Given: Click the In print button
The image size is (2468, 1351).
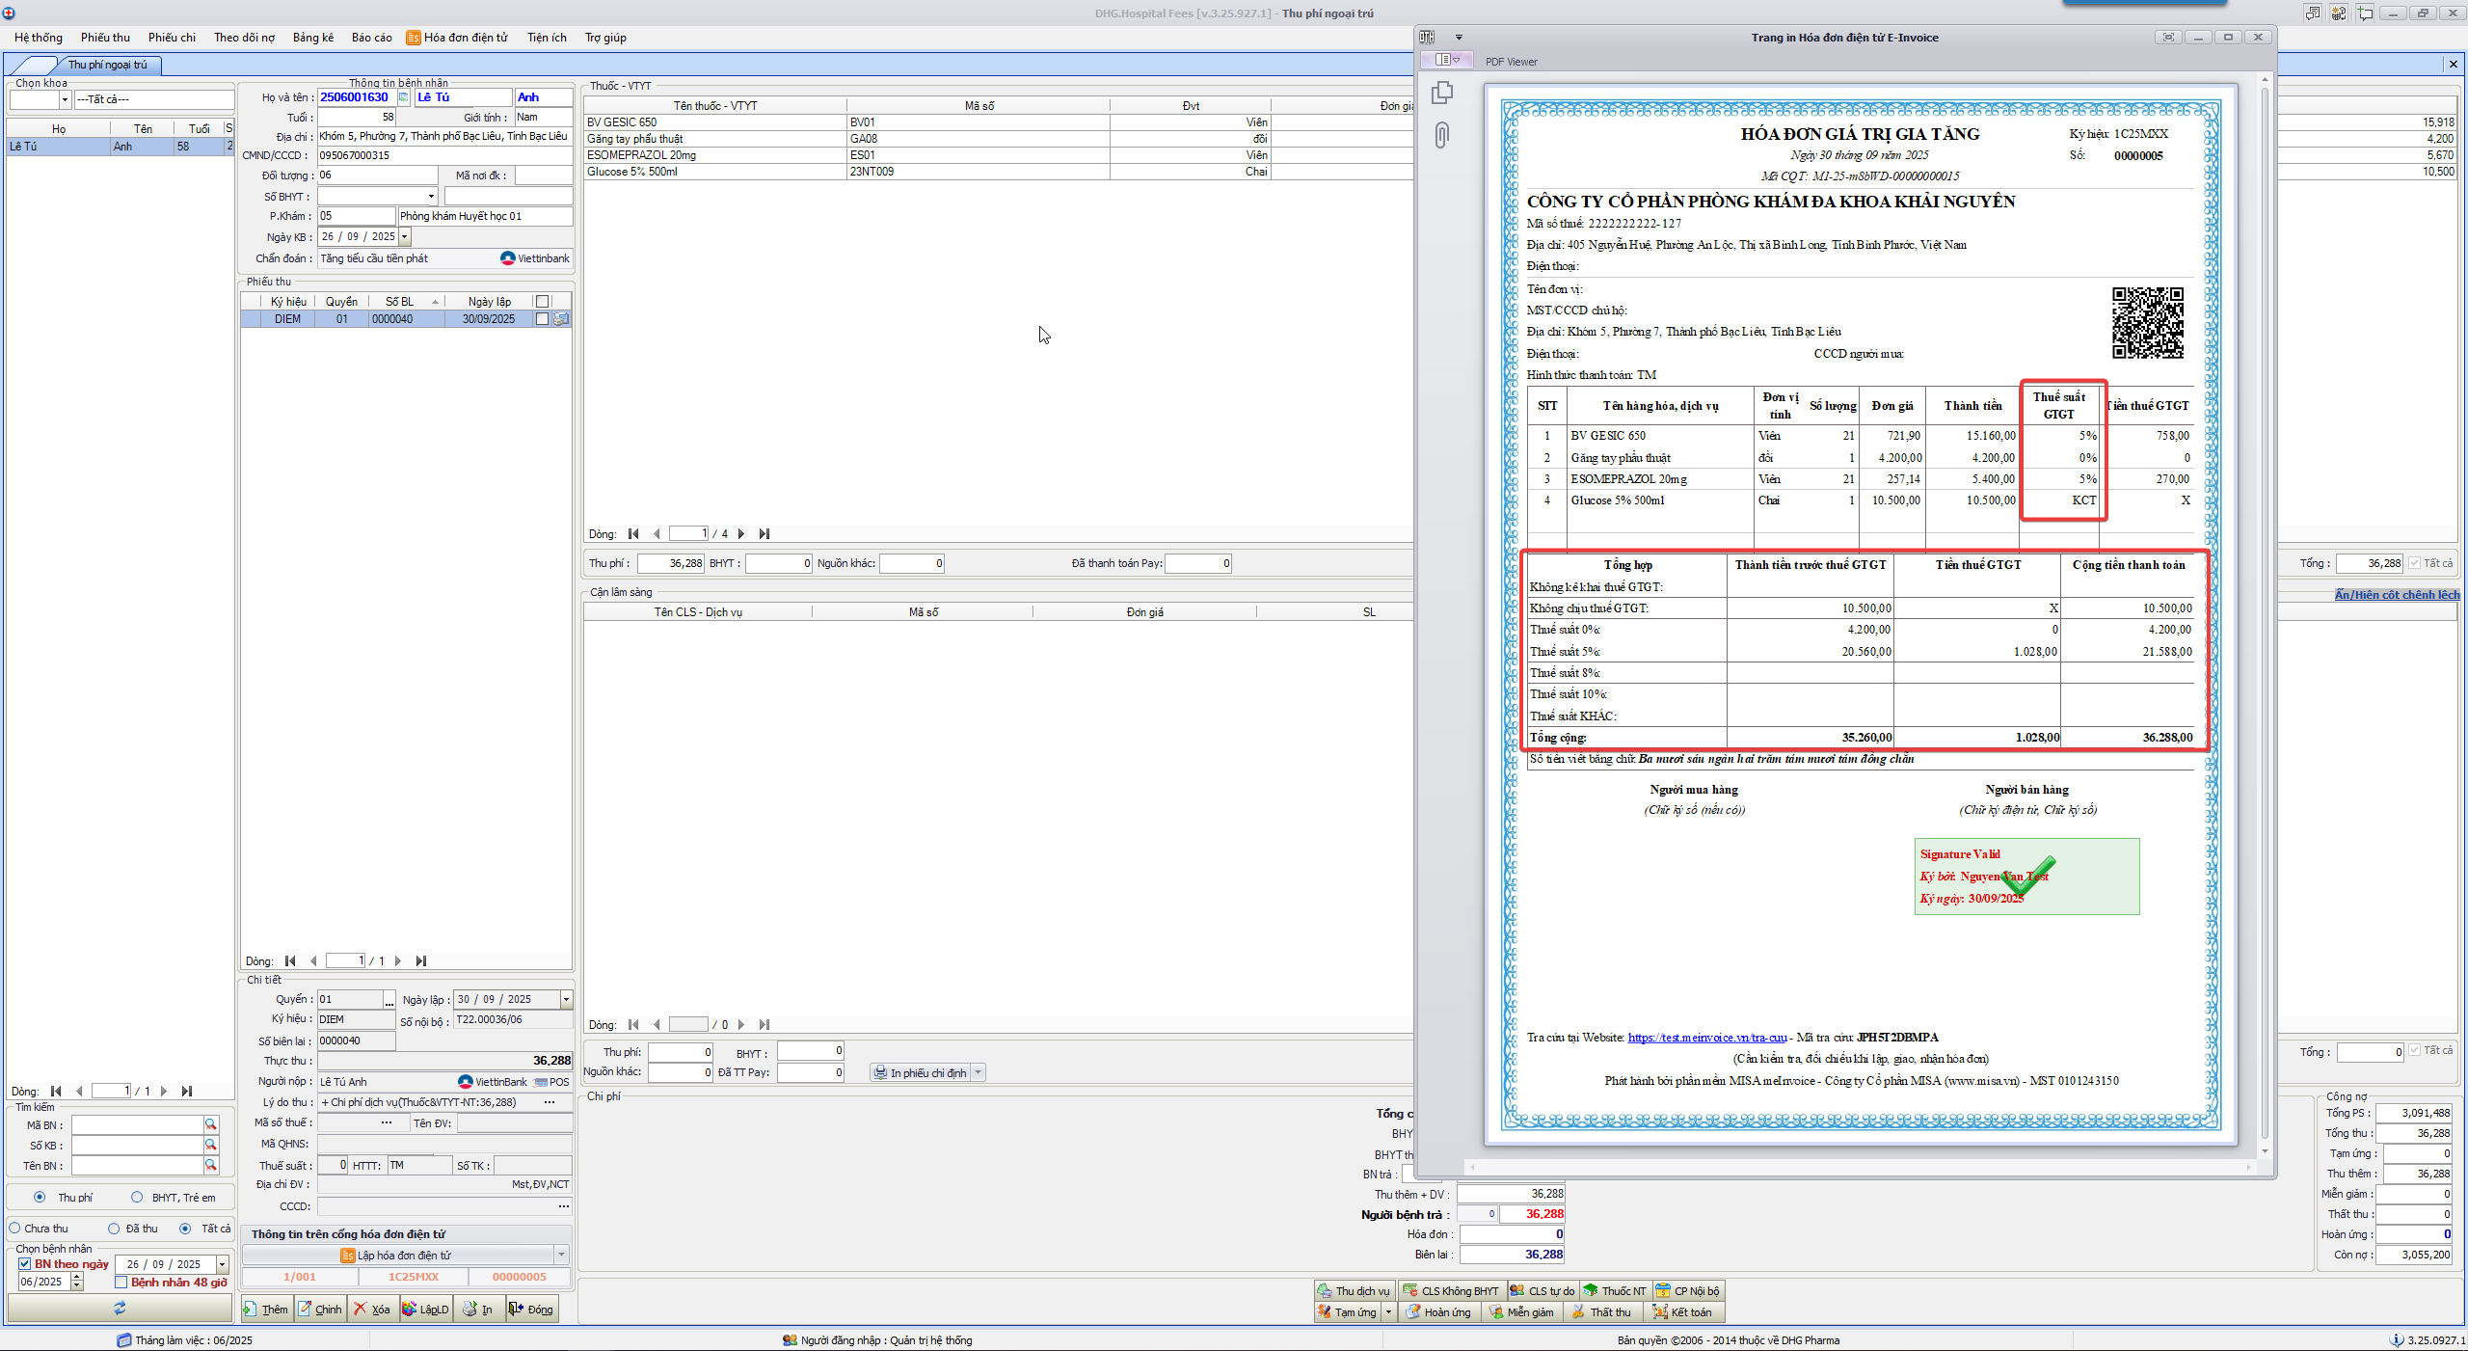Looking at the screenshot, I should [478, 1309].
